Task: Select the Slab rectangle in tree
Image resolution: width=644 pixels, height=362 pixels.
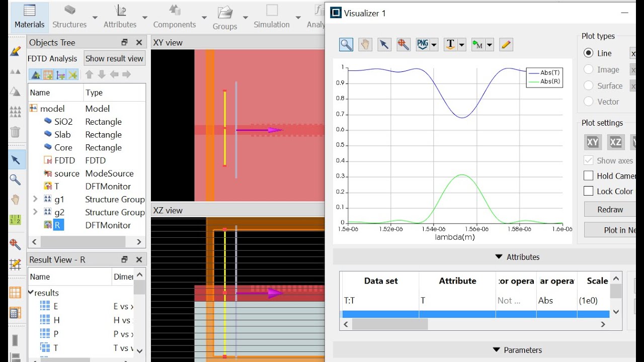Action: (62, 135)
